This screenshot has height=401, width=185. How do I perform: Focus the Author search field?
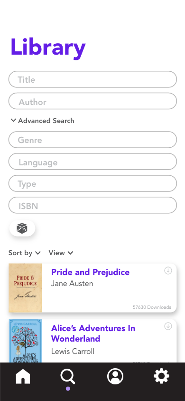coord(92,101)
